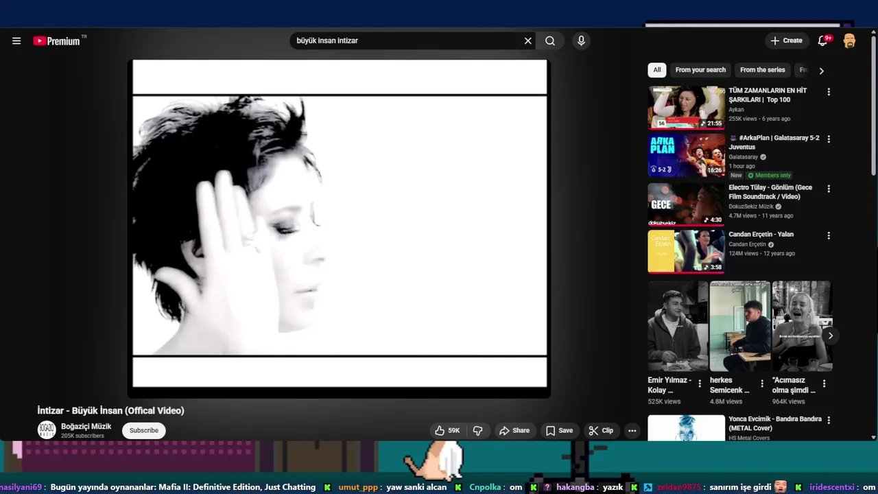This screenshot has width=878, height=494.
Task: Open the ArkaPlan video thumbnail
Action: coord(686,156)
